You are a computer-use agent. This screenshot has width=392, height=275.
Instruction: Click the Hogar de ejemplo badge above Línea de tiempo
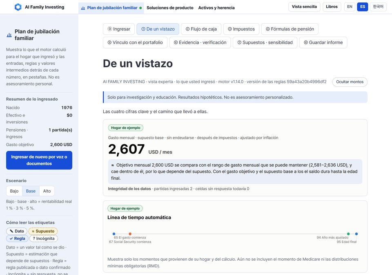pyautogui.click(x=125, y=208)
